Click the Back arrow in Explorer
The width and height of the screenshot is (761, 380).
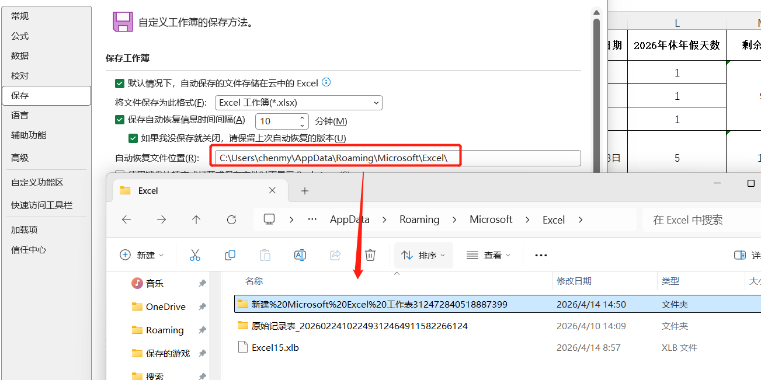[x=126, y=219]
